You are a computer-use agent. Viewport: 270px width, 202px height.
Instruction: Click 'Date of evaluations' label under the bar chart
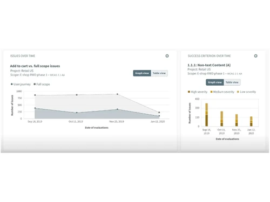227,139
